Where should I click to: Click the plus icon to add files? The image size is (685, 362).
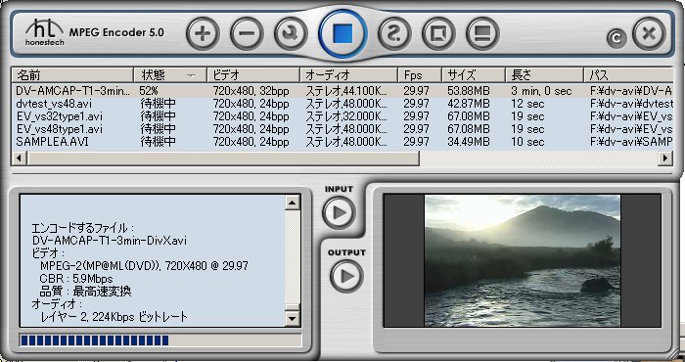204,33
